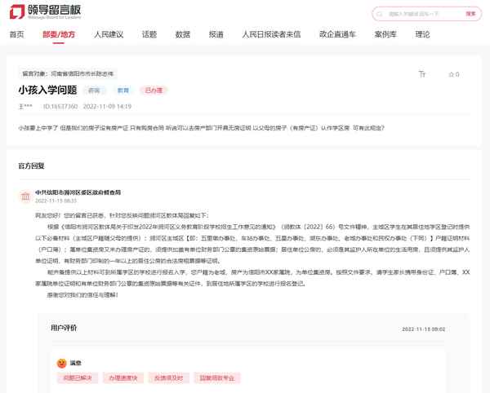Click the message ID and date text

87,107
